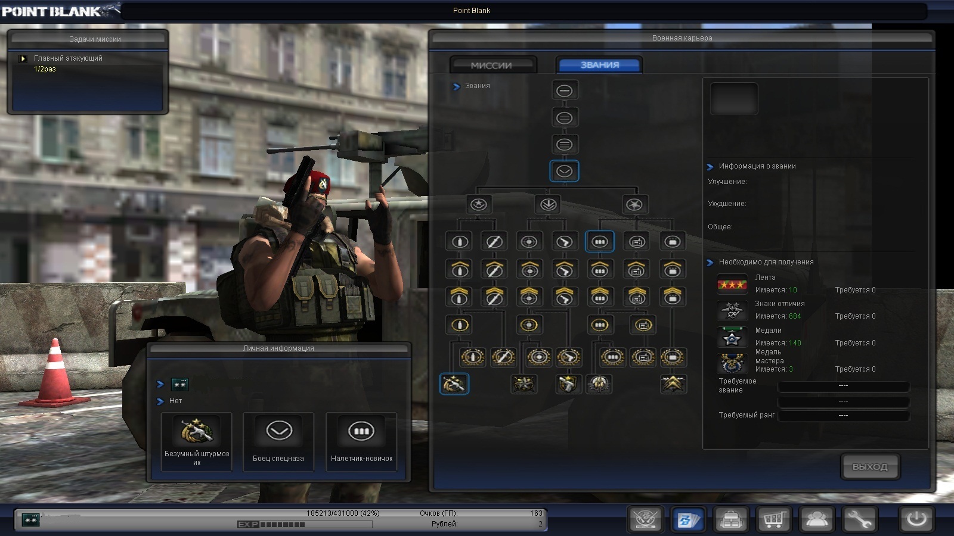Viewport: 954px width, 536px height.
Task: Open the clan emblem with crossed rifles
Action: [x=646, y=520]
